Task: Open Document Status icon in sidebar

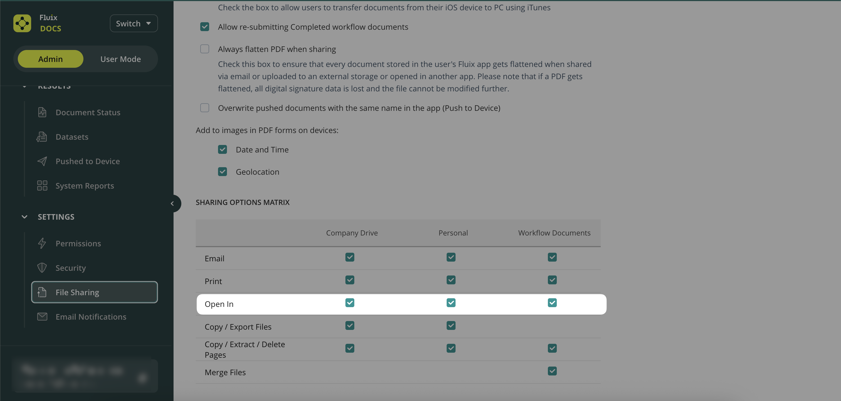Action: point(42,112)
